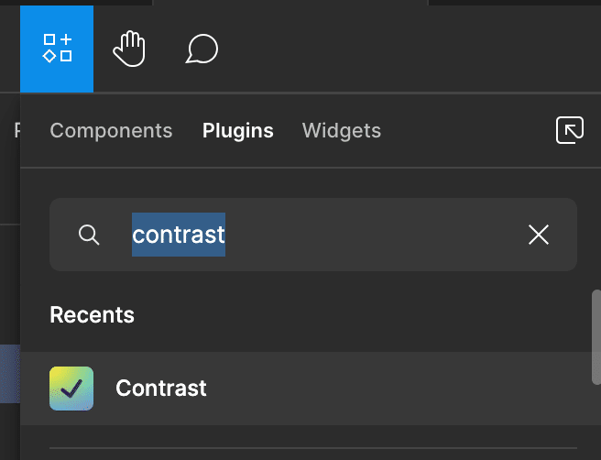601x460 pixels.
Task: Click the magnifying glass search icon
Action: [89, 235]
